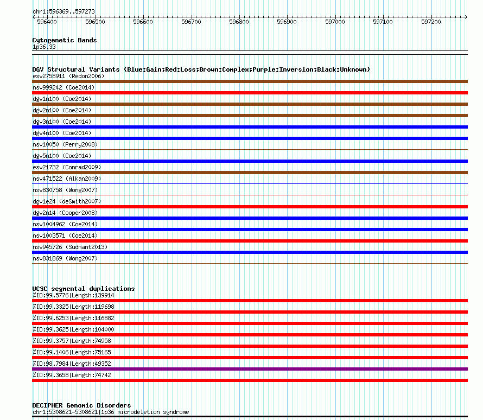Select the nsv999242 (Coe2014) label
The height and width of the screenshot is (420, 483).
tap(63, 87)
